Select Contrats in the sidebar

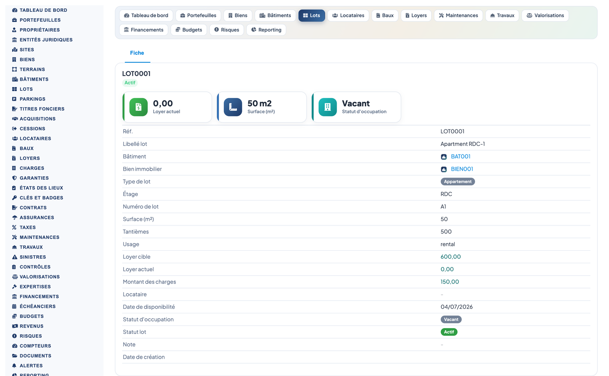click(30, 208)
